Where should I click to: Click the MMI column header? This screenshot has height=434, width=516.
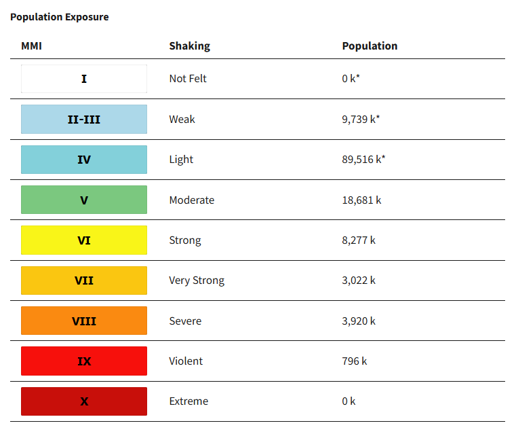point(32,46)
